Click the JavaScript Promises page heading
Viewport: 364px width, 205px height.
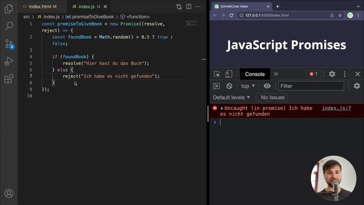pyautogui.click(x=286, y=45)
